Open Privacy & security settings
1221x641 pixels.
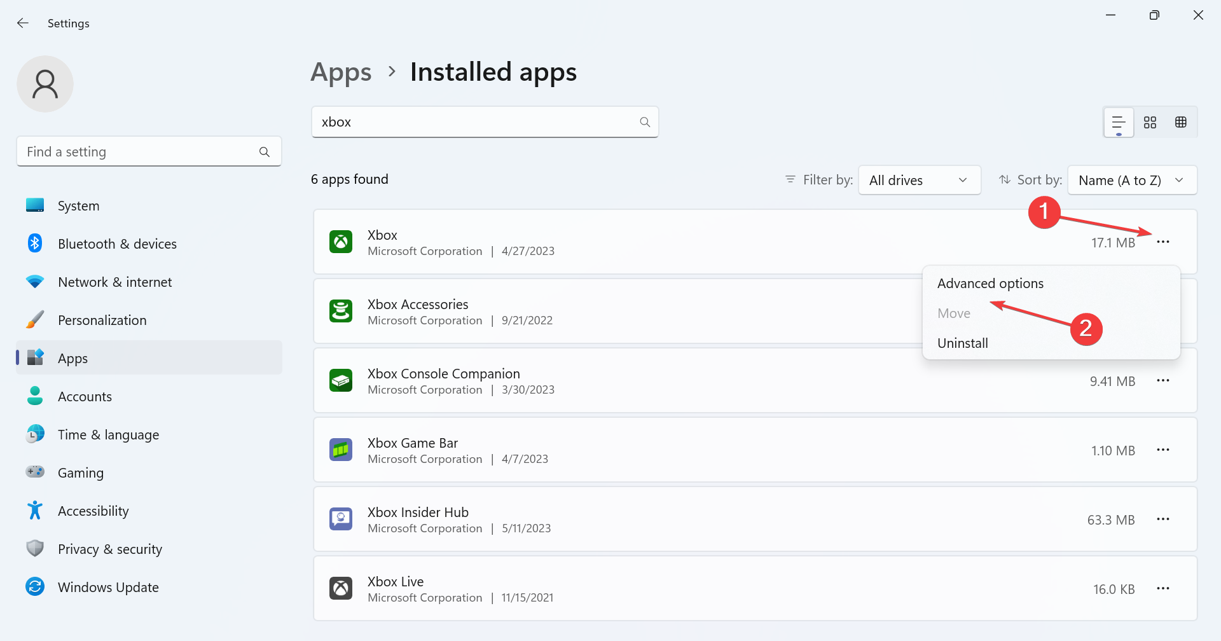click(149, 549)
